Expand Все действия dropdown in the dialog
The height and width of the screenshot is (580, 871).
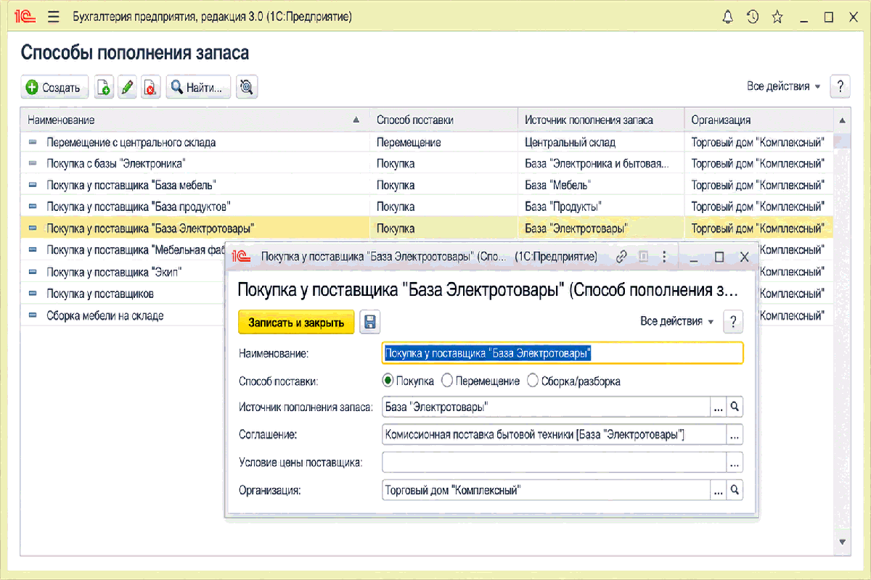677,321
